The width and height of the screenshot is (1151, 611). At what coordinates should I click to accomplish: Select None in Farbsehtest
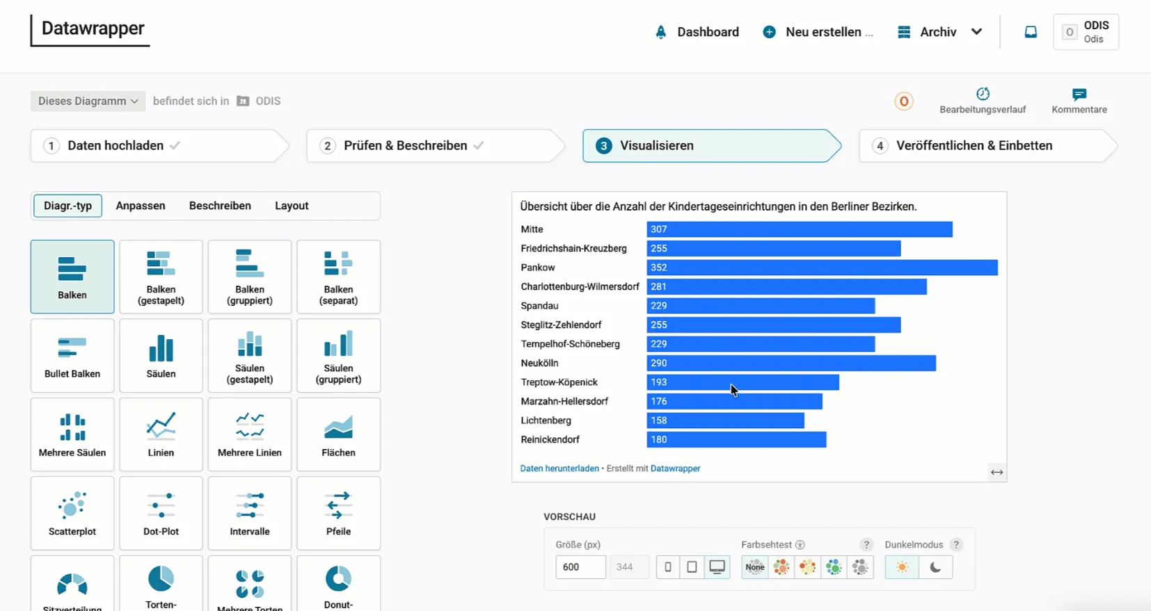click(x=755, y=567)
